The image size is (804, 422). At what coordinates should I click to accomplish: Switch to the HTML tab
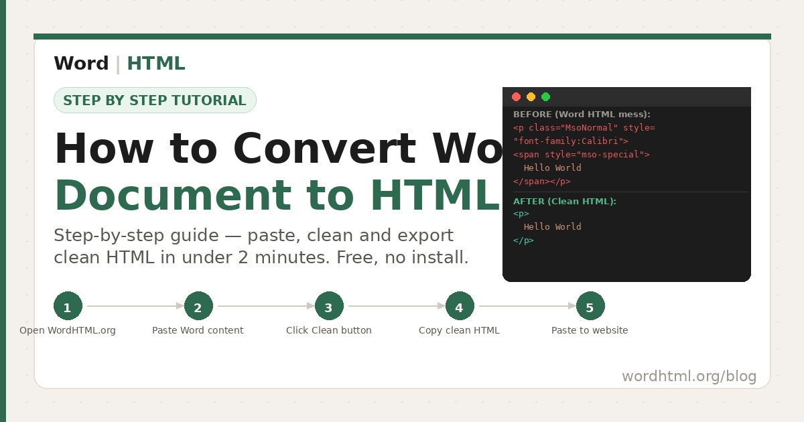click(156, 63)
